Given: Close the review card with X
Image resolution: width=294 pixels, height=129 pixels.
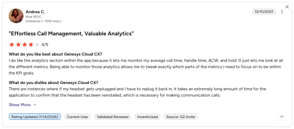Looking at the screenshot, I should (x=287, y=7).
